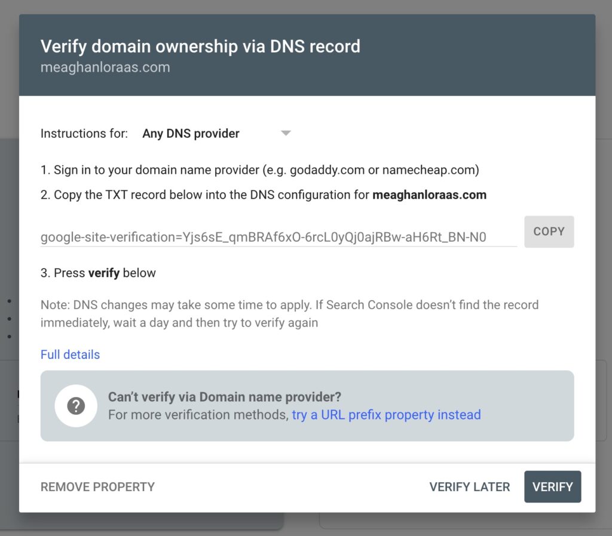This screenshot has height=536, width=612.
Task: Click the For more verification methods text
Action: pos(198,415)
